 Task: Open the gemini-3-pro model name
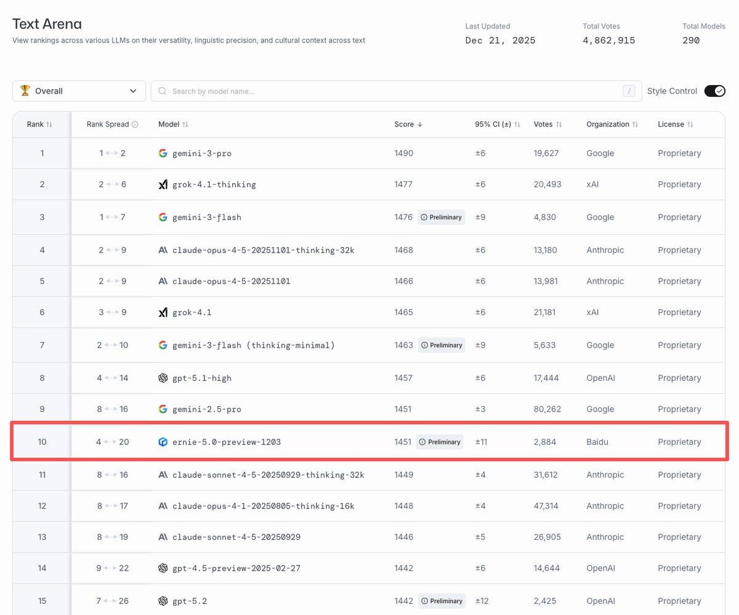[202, 153]
